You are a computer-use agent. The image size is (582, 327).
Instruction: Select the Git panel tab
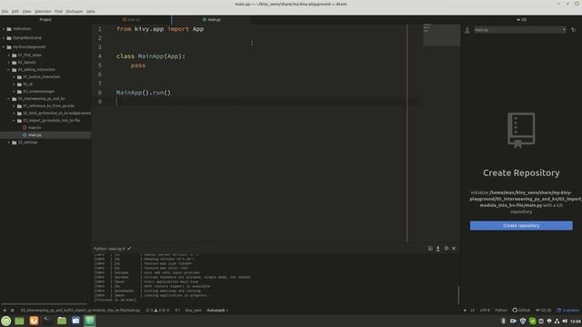pyautogui.click(x=521, y=20)
